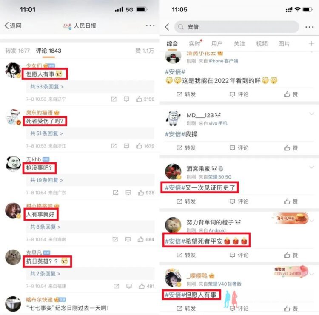Open chevron dropdown on 酒窝乘蜜 post
This screenshot has height=315, width=319.
[311, 167]
